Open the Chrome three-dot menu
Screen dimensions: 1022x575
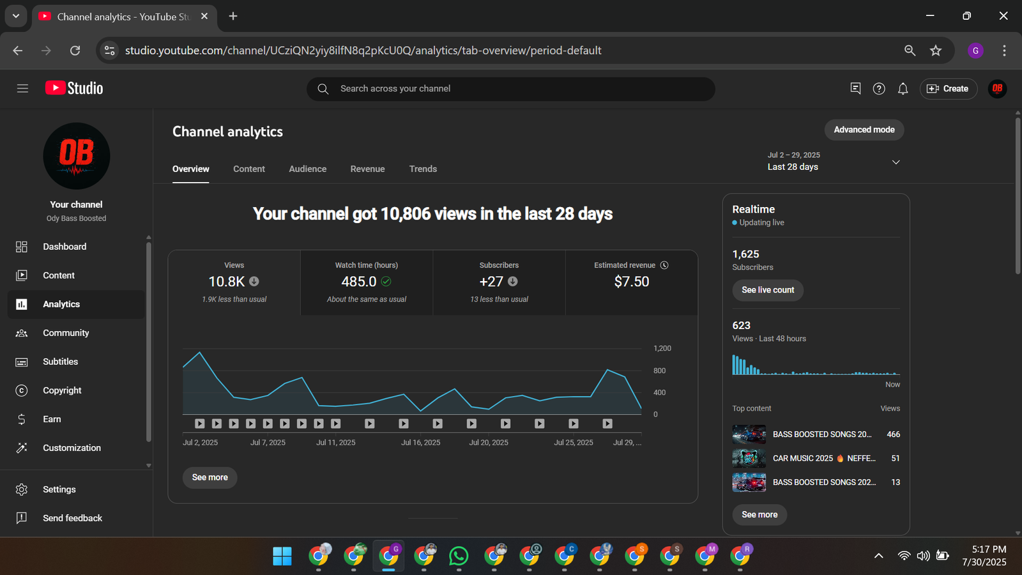pyautogui.click(x=1004, y=50)
